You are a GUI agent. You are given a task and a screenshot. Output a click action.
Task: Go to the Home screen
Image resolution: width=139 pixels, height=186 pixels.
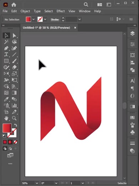[14, 5]
